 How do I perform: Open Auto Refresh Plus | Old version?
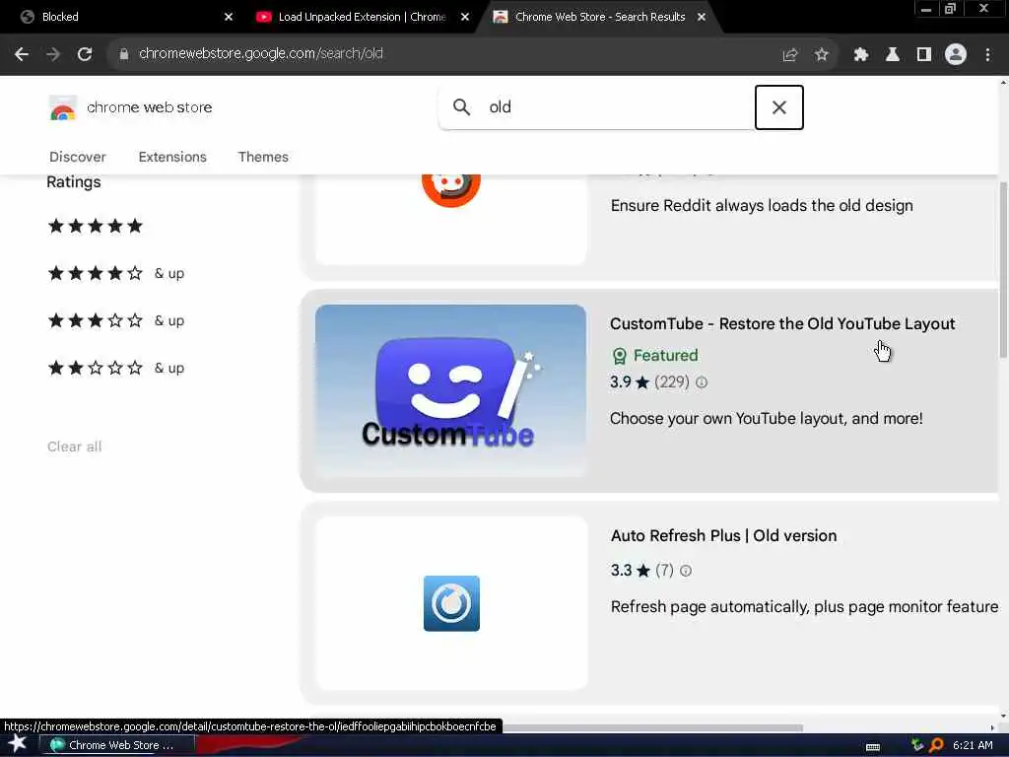tap(723, 535)
